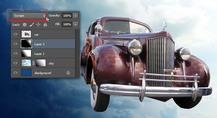The width and height of the screenshot is (217, 118).
Task: Expand the Opacity slider arrow
Action: click(x=75, y=16)
